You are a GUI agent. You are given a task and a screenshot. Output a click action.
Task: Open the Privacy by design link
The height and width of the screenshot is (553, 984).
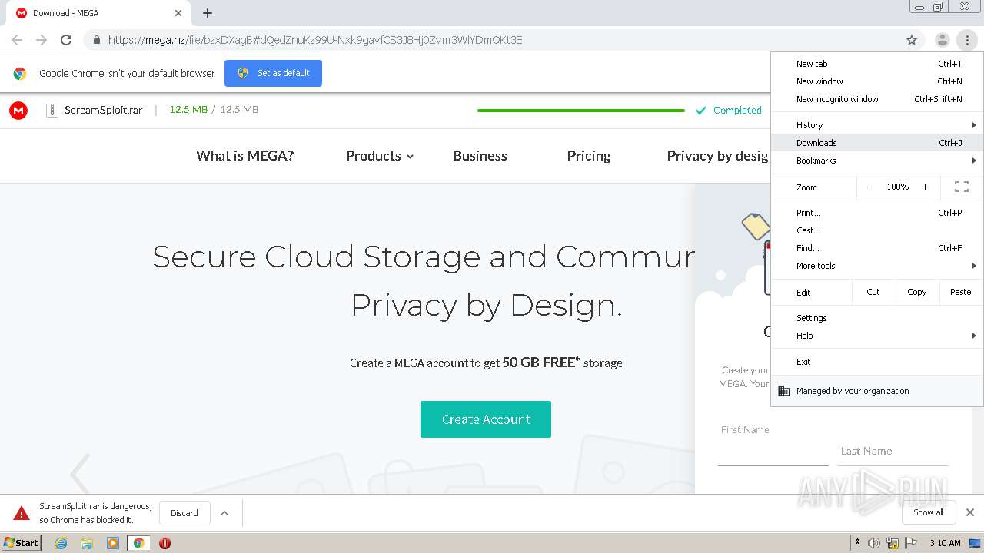(719, 156)
